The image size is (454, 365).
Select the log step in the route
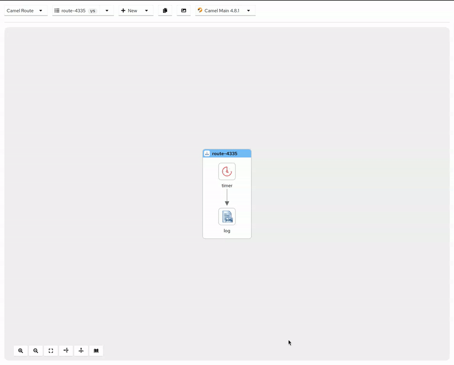tap(227, 217)
